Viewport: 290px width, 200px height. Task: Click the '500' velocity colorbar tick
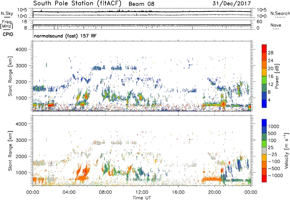(273, 133)
